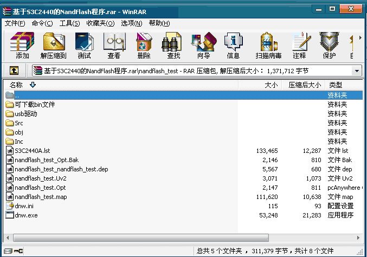Click the scrollbar right arrow
This screenshot has width=367, height=257.
click(x=358, y=238)
